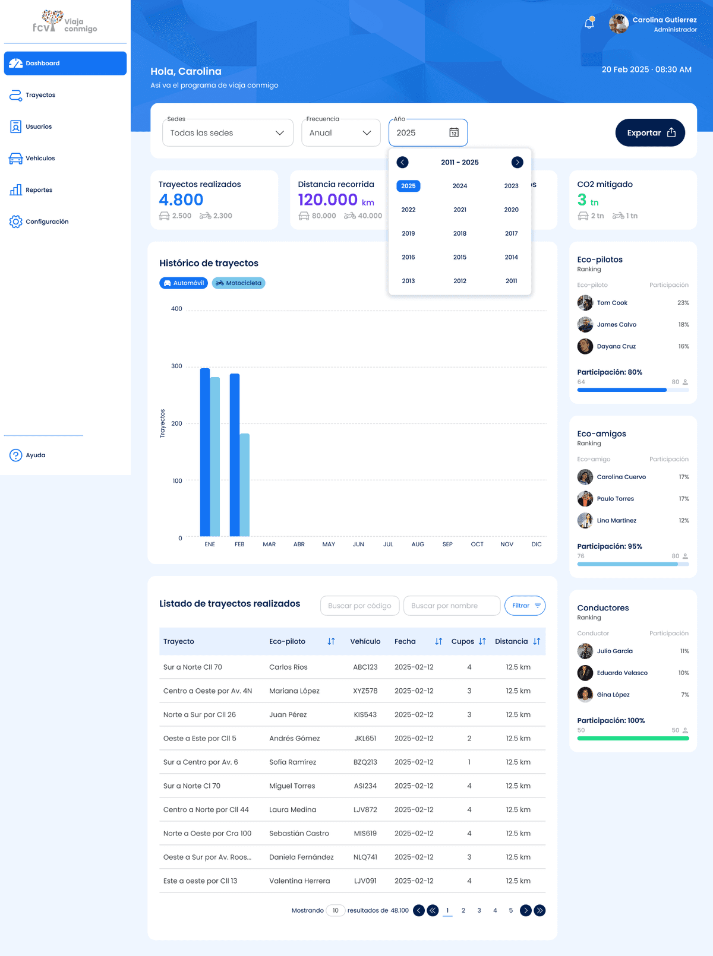Viewport: 713px width, 956px height.
Task: Navigate to Reportes section
Action: point(39,190)
